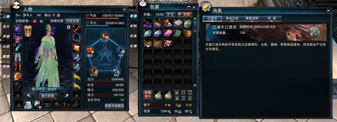The height and width of the screenshot is (122, 337).
Task: Select the purple helmet equipment slot
Action: [18, 29]
